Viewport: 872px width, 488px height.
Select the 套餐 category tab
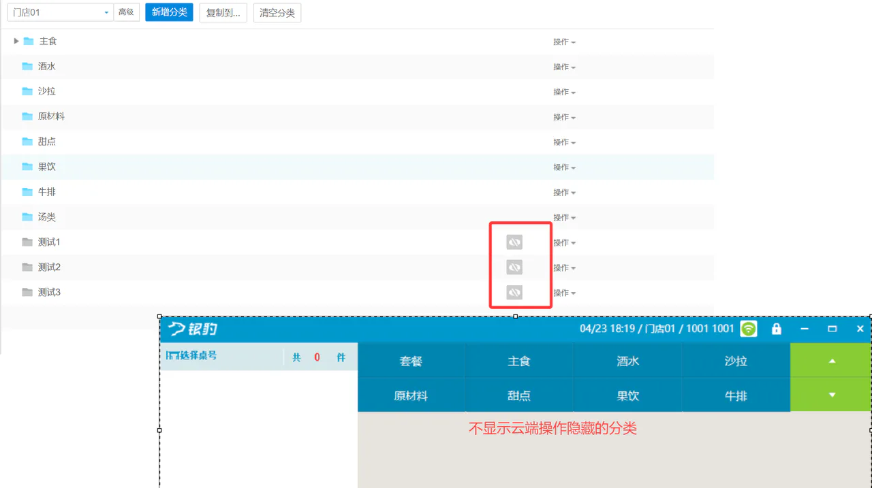click(x=411, y=361)
